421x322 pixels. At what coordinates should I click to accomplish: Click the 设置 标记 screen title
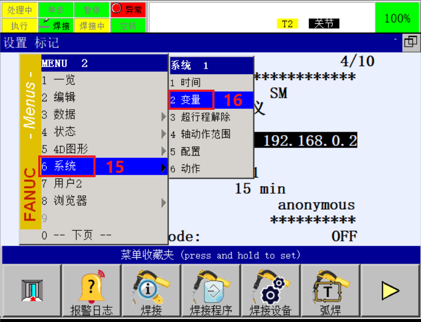pos(31,42)
